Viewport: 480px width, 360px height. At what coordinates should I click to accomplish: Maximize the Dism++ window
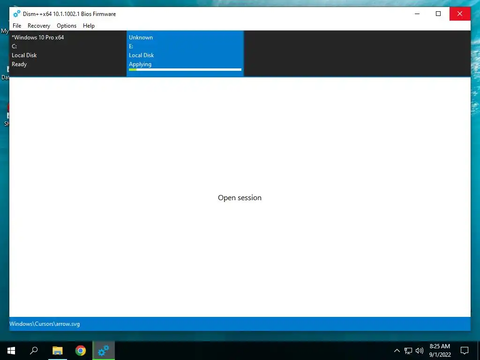pos(438,14)
